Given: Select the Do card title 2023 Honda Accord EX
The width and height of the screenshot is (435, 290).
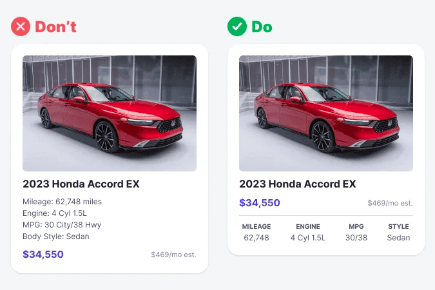Looking at the screenshot, I should tap(297, 184).
